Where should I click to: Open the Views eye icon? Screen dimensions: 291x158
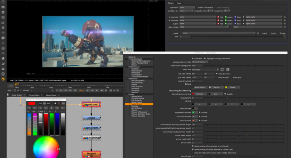coord(3,53)
